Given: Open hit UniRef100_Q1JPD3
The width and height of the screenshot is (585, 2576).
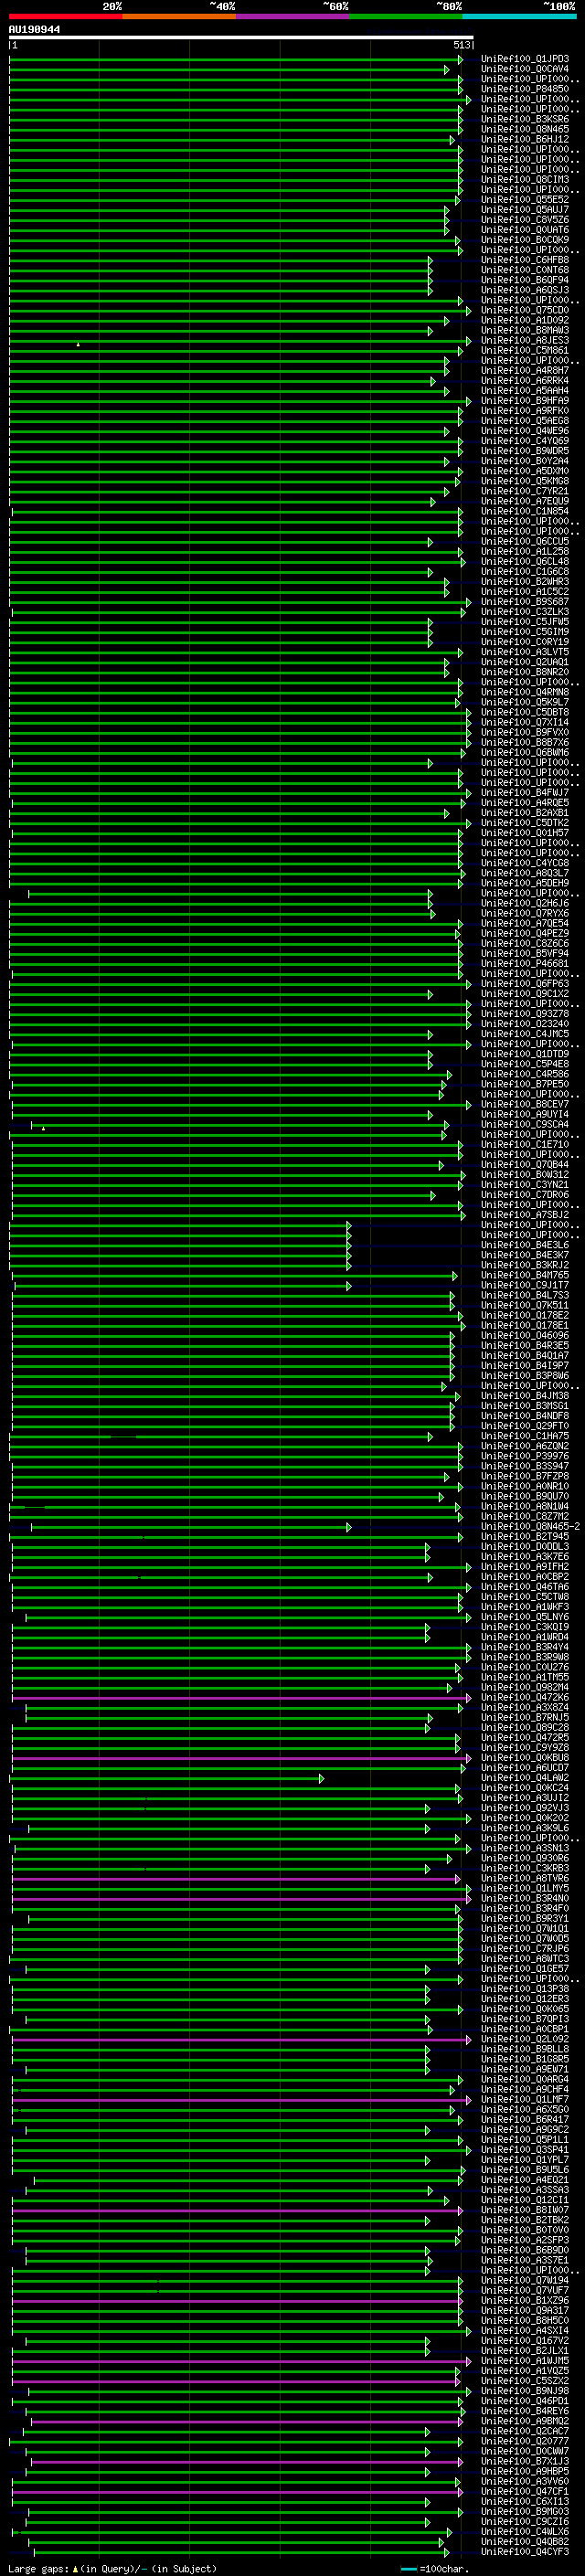Looking at the screenshot, I should click(x=525, y=59).
